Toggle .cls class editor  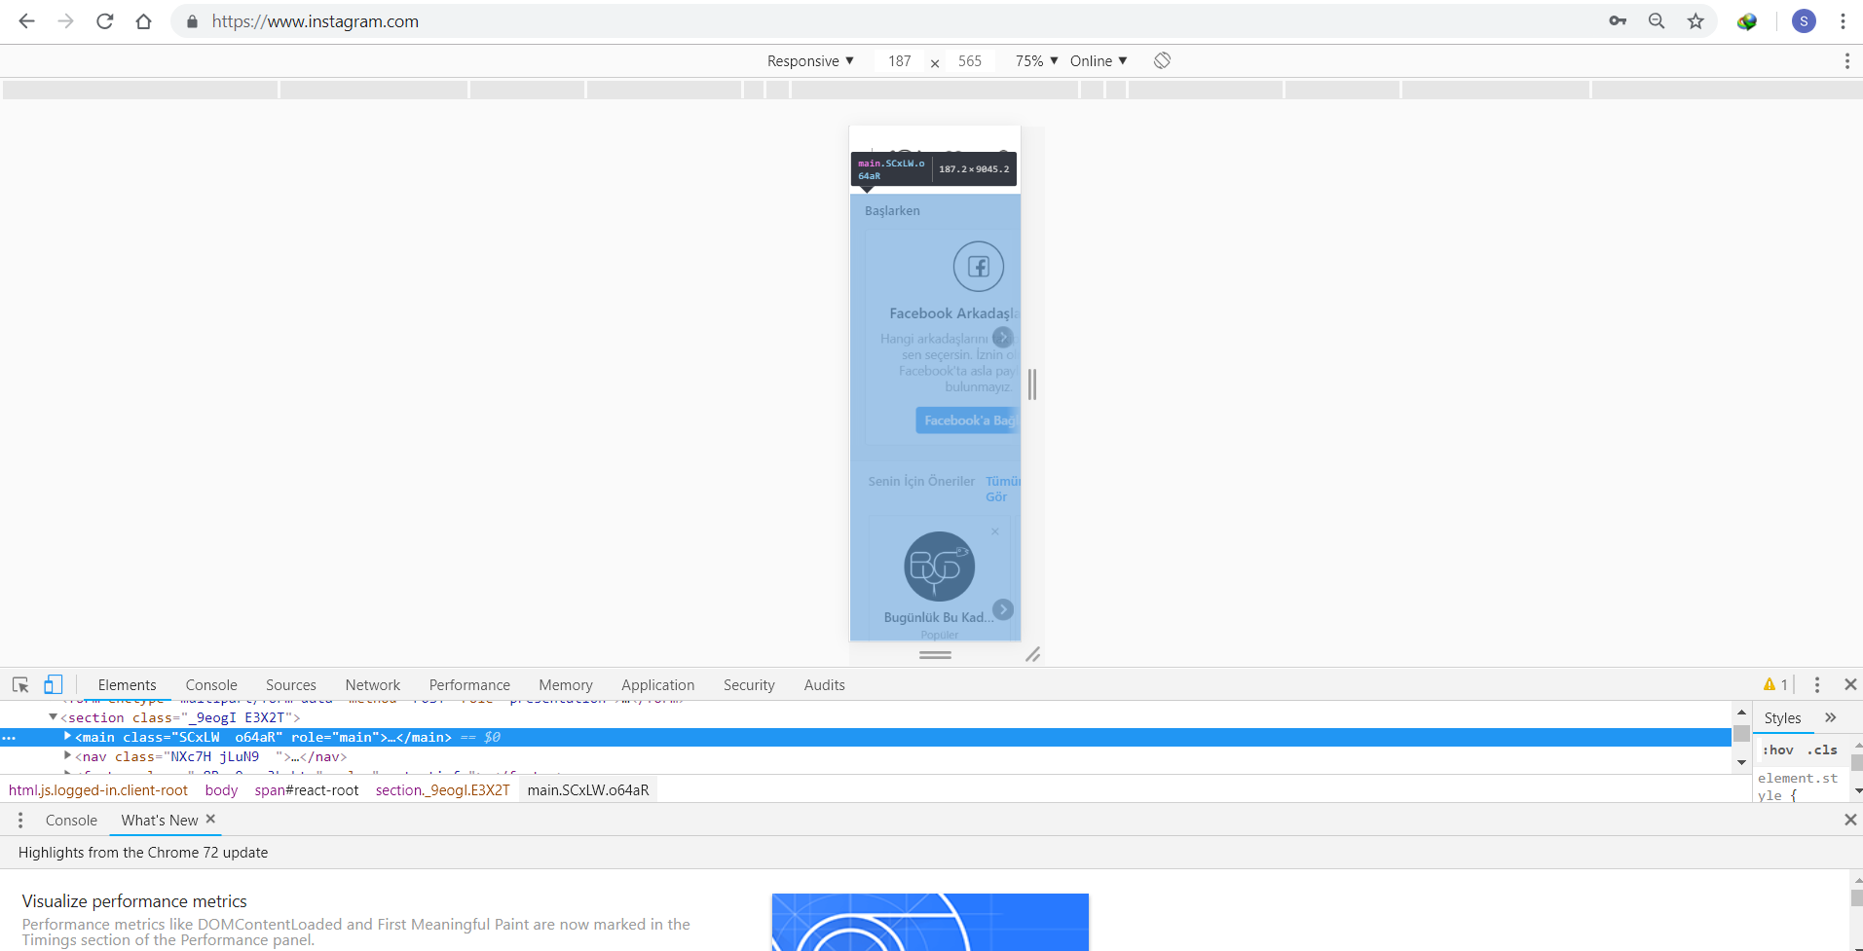(1822, 750)
